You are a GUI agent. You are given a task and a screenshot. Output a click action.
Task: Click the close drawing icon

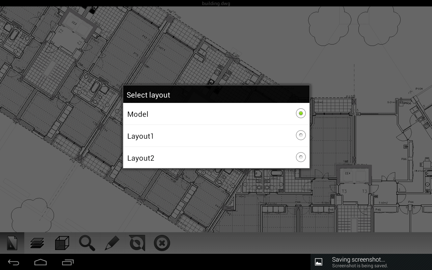162,243
